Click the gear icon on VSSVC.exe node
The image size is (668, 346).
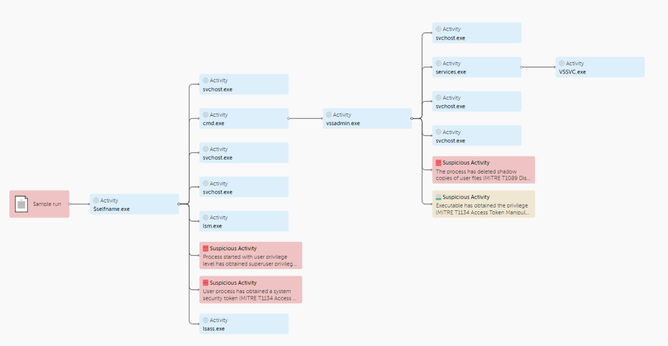point(562,63)
